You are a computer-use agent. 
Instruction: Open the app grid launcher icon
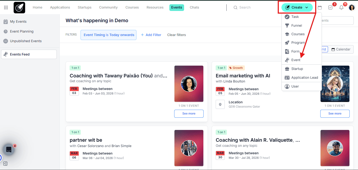pos(6,7)
